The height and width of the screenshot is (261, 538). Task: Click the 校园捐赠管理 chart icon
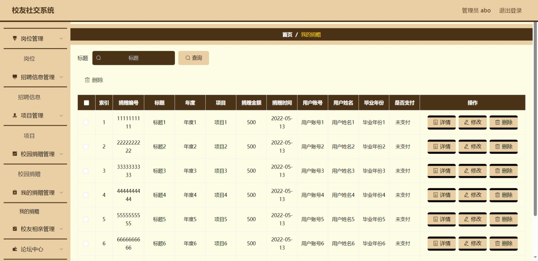pyautogui.click(x=15, y=154)
